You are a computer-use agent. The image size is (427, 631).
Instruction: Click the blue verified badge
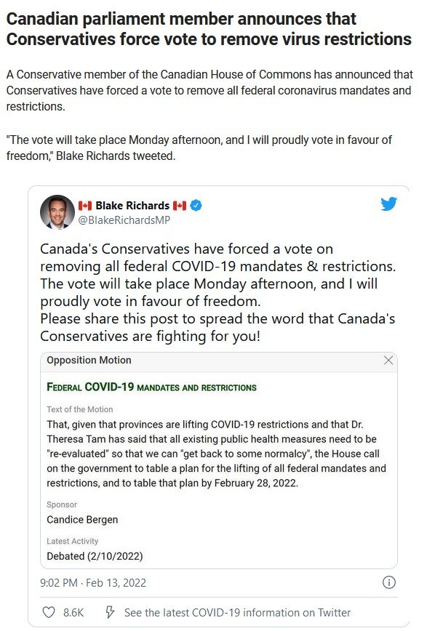coord(196,206)
